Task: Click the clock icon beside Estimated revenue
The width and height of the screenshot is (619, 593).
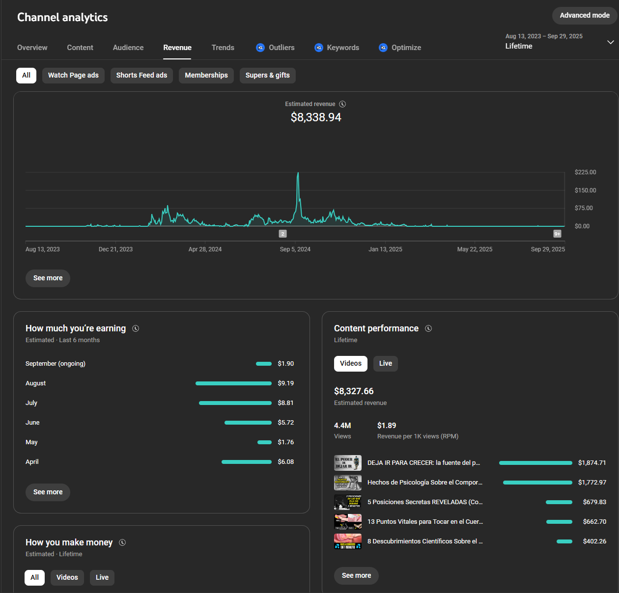Action: coord(342,104)
